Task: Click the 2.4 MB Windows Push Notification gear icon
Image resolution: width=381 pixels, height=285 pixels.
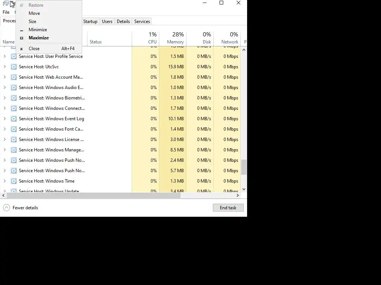Action: point(14,161)
